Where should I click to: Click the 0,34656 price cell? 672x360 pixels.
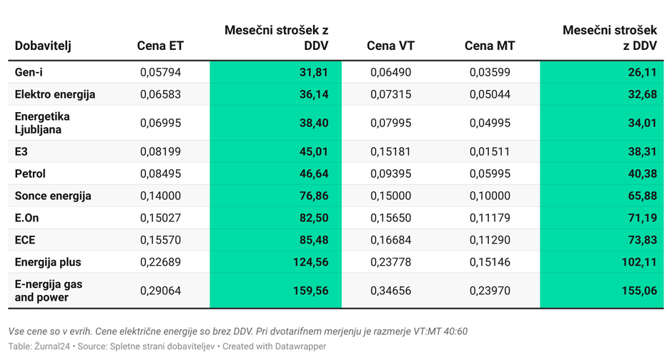click(x=390, y=291)
